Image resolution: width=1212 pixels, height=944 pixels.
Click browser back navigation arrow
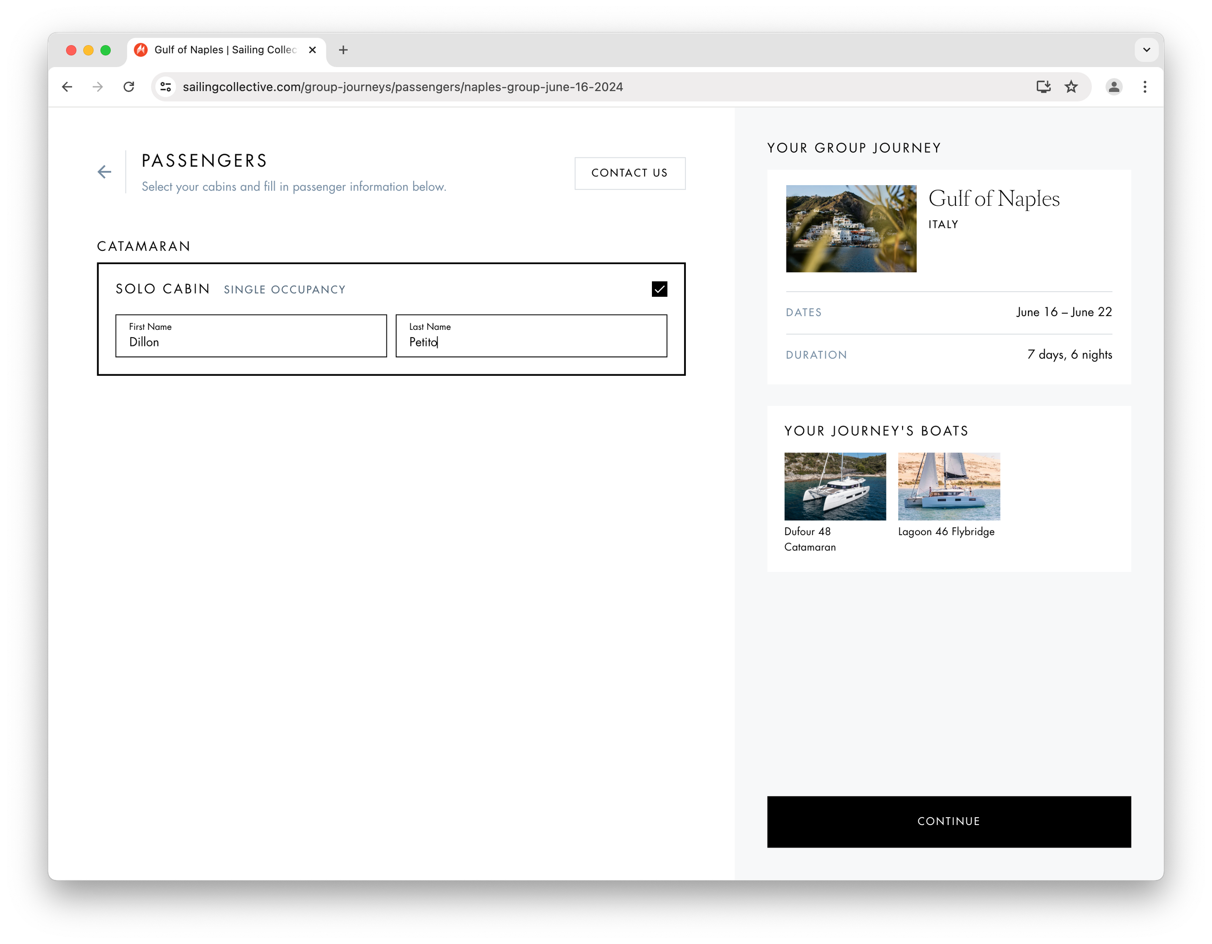pos(67,87)
